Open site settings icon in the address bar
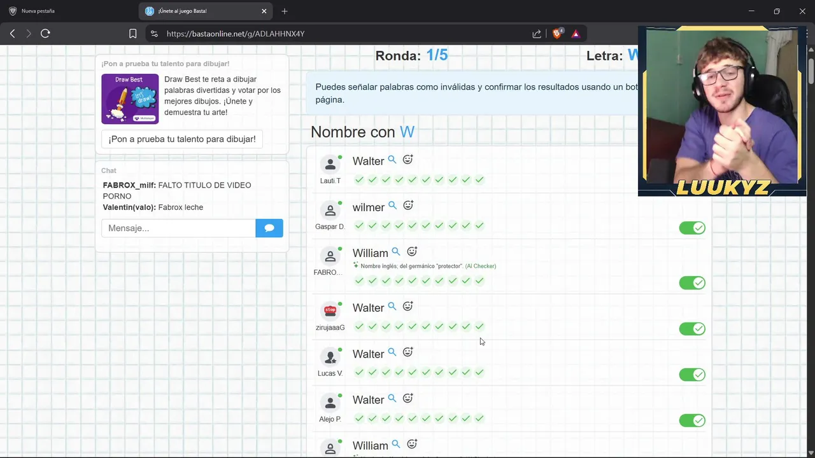This screenshot has width=815, height=458. click(x=154, y=34)
